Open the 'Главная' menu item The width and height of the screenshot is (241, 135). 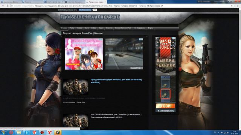(64, 28)
